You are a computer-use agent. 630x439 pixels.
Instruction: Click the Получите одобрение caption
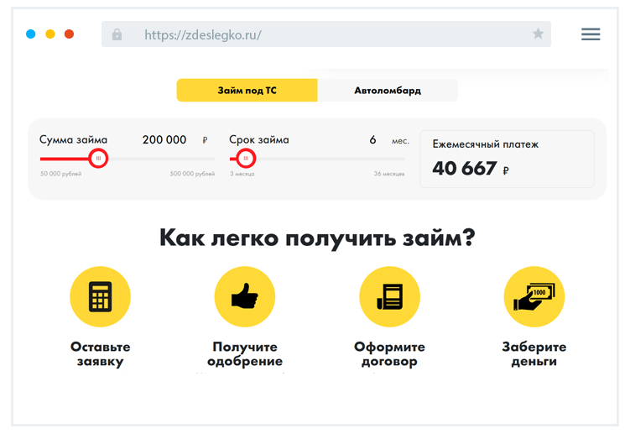[x=245, y=353]
